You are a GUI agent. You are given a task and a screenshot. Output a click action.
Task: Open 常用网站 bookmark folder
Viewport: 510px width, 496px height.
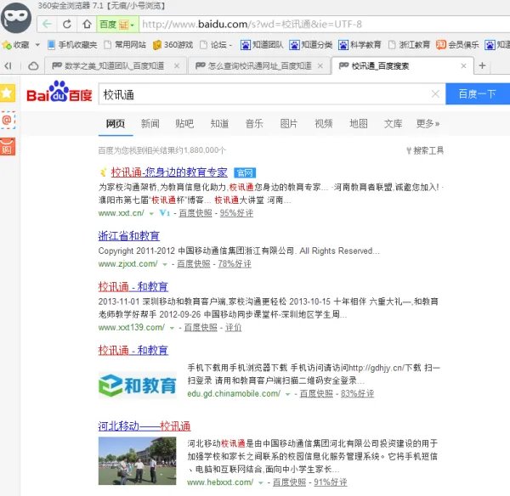[125, 44]
